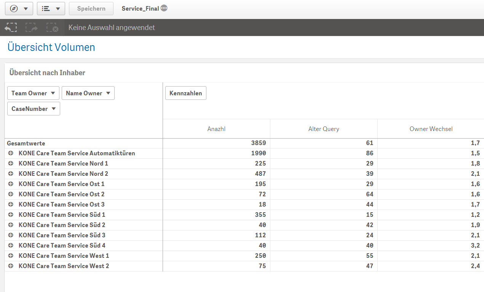
Task: Select Süd 1 Anazhl value 355
Action: coord(260,215)
